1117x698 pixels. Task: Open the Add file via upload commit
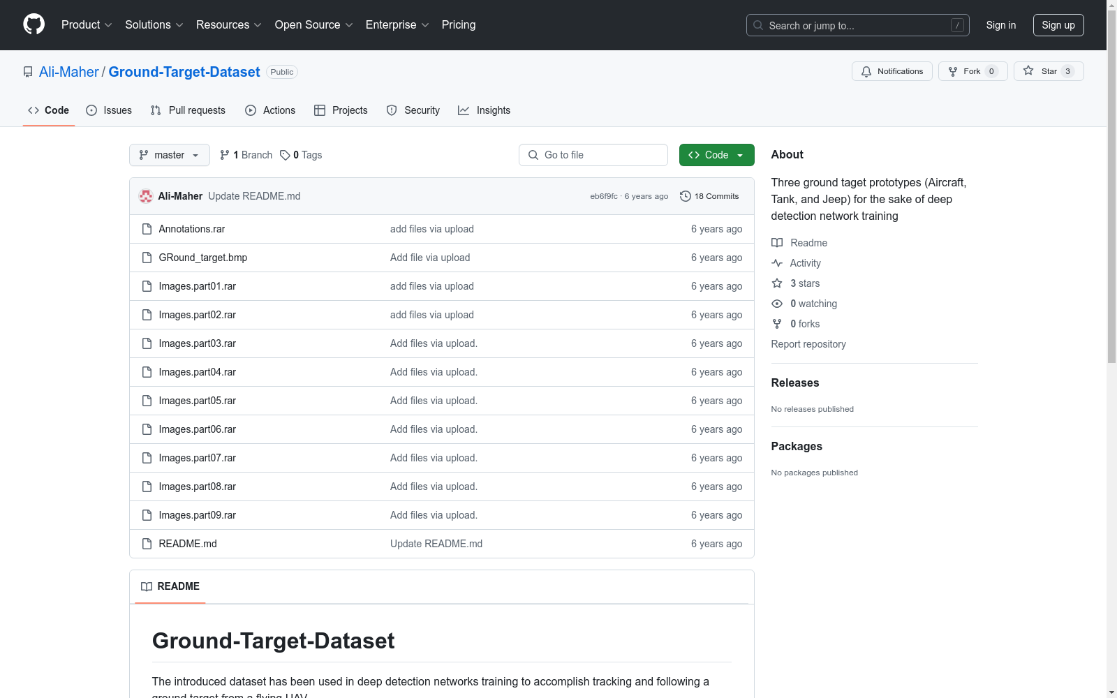click(x=430, y=258)
